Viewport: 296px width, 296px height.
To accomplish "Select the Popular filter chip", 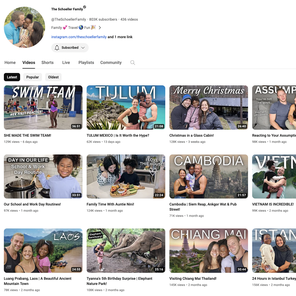I will pyautogui.click(x=32, y=77).
